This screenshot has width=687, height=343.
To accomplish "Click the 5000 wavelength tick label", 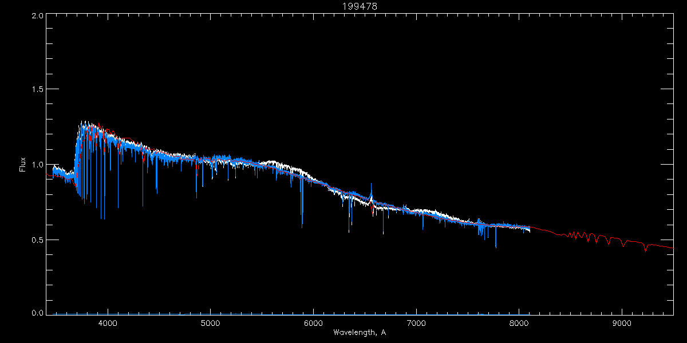I will 210,322.
